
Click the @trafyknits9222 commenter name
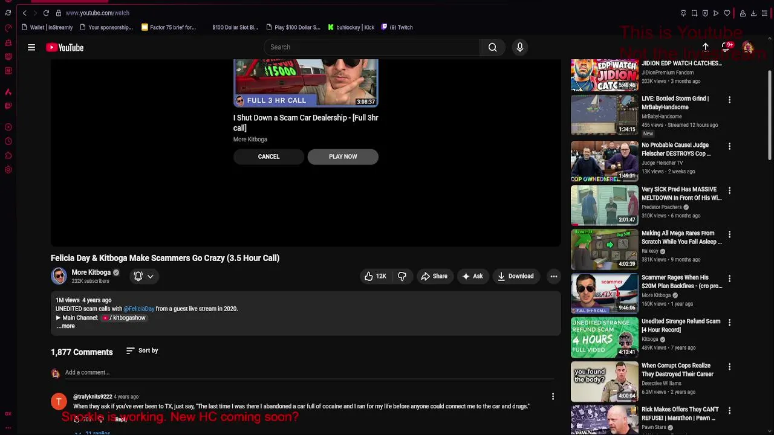(x=93, y=397)
